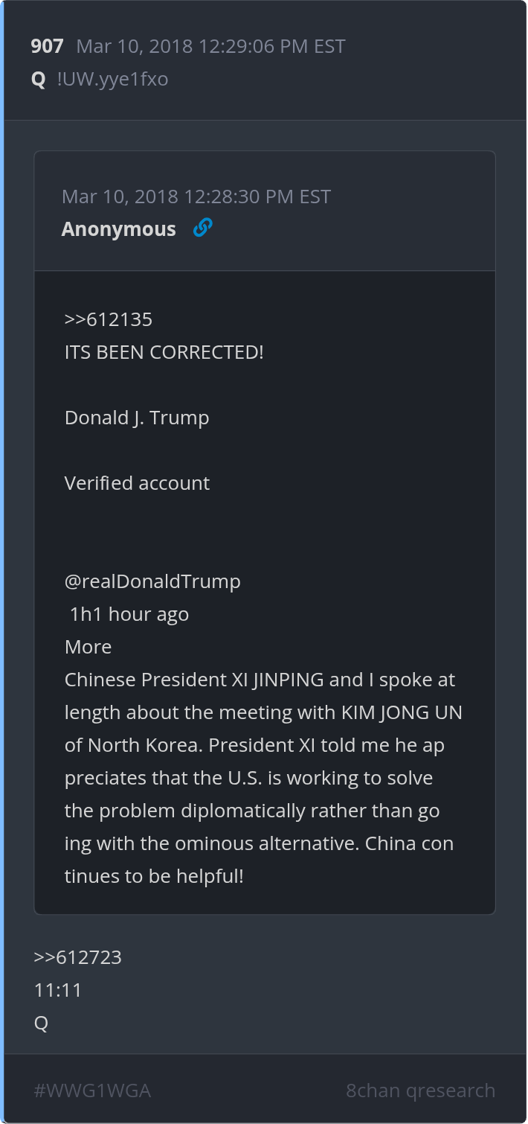Click the tweet text about XI JINPING
Screen dimensions: 528x1124
pyautogui.click(x=264, y=778)
